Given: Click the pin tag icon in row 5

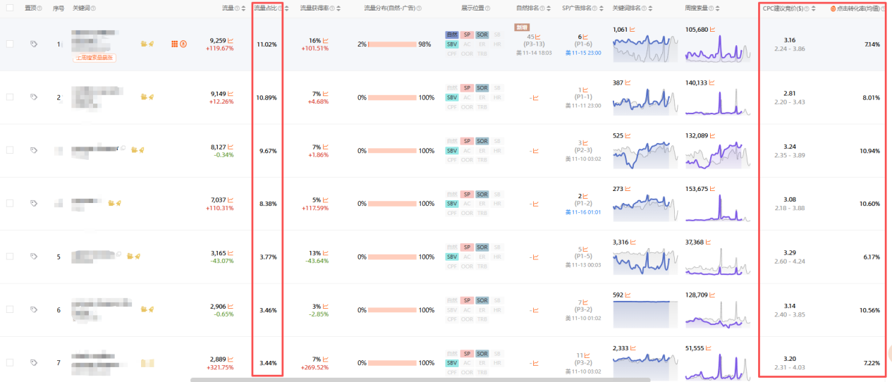Looking at the screenshot, I should [33, 256].
